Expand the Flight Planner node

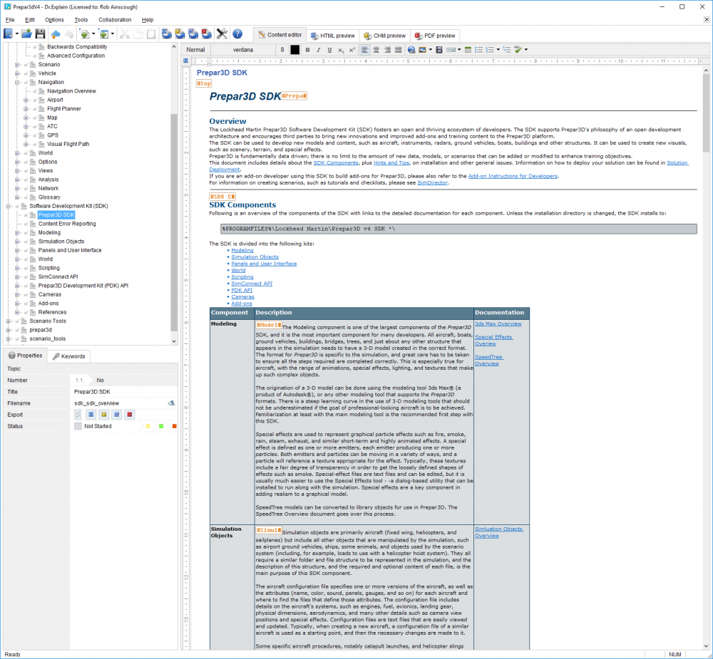(x=26, y=109)
